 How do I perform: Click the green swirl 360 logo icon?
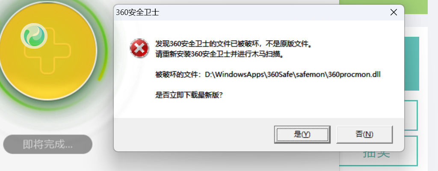click(x=34, y=36)
